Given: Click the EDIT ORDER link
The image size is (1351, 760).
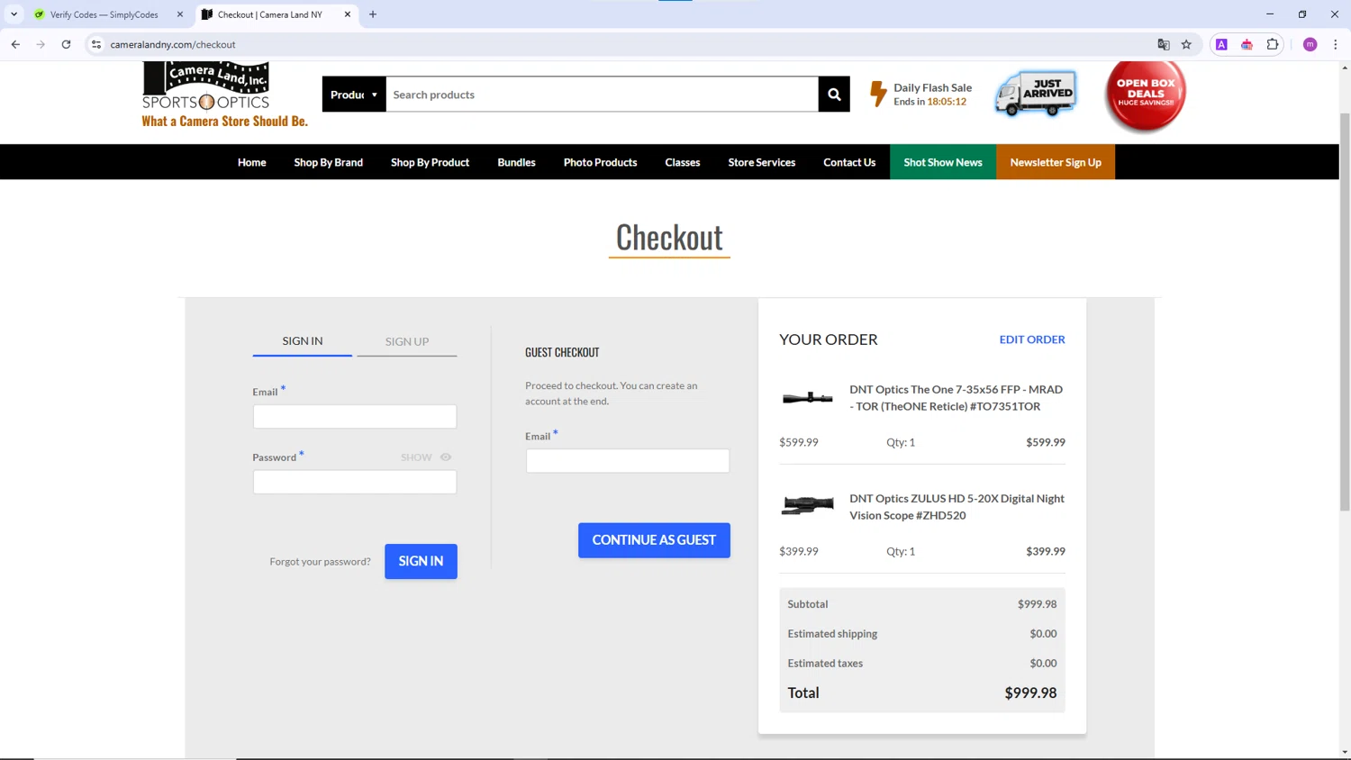Looking at the screenshot, I should coord(1032,339).
